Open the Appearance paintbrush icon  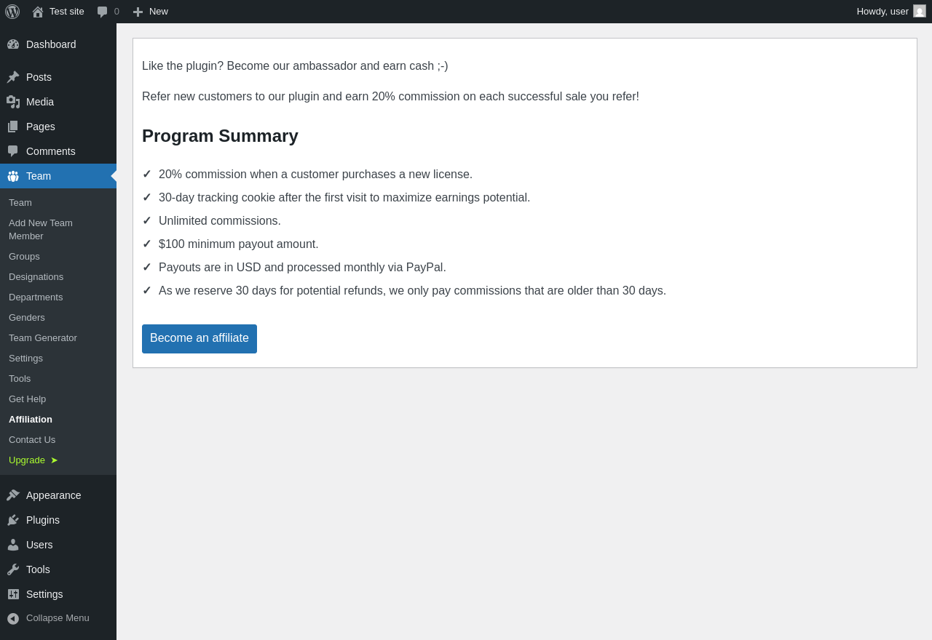[x=13, y=495]
